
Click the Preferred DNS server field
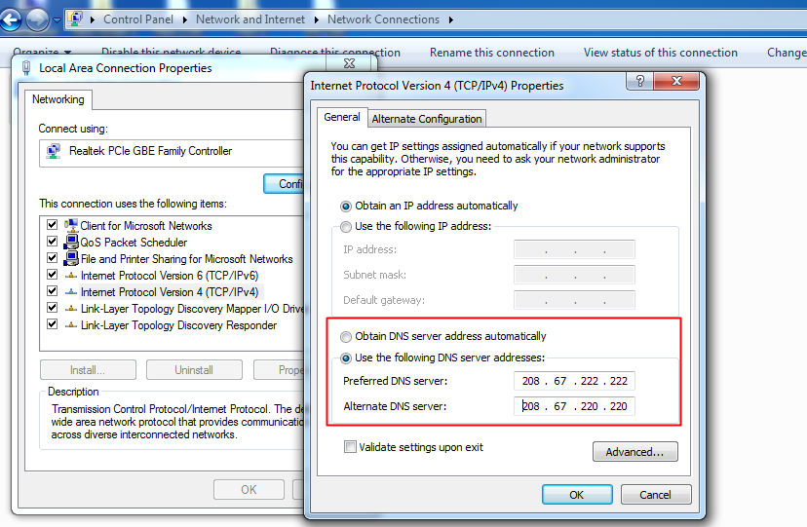574,381
